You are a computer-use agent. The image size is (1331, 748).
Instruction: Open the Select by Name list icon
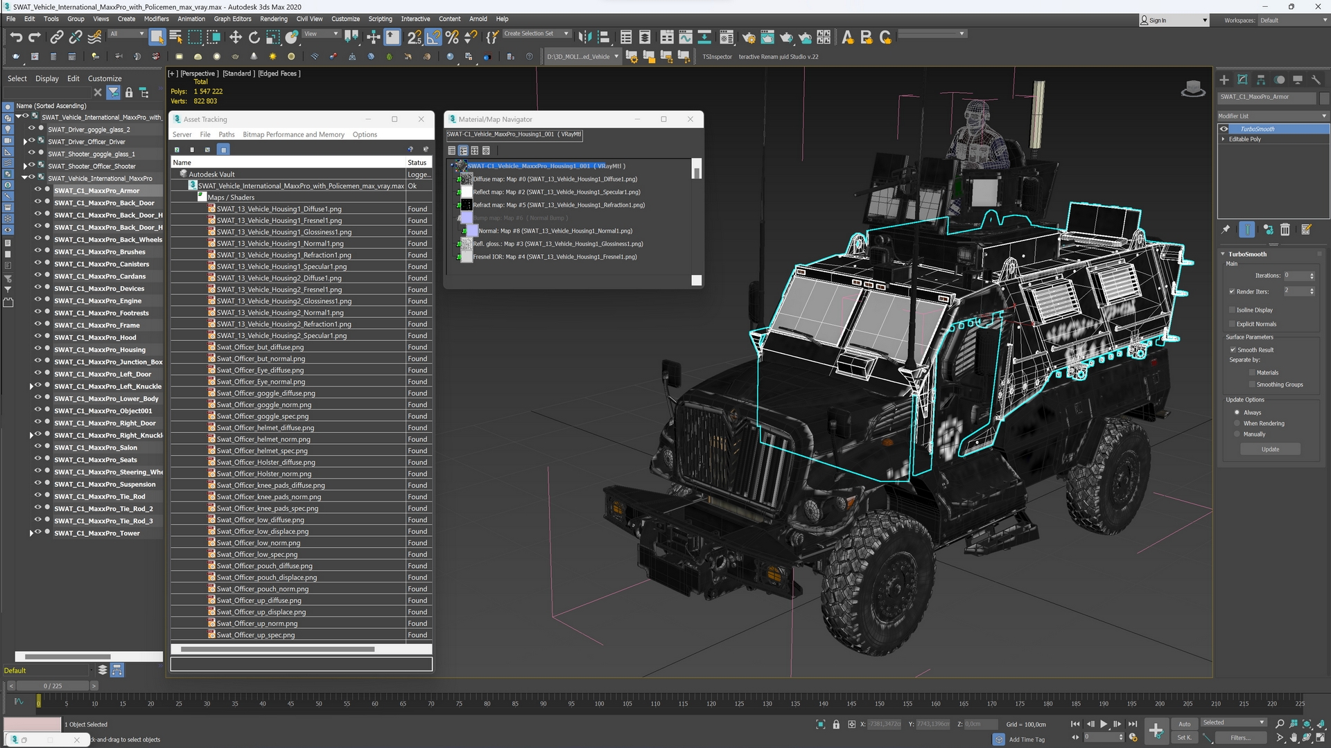pos(175,37)
